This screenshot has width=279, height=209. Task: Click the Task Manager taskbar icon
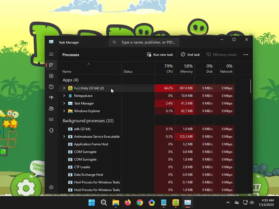187,202
